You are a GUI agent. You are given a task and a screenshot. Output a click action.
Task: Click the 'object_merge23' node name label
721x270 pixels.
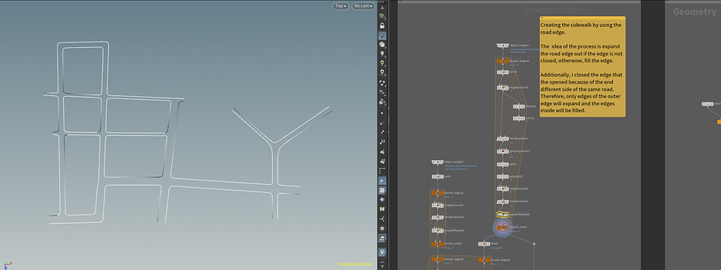tap(454, 162)
